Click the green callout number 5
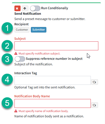This screenshot has width=105, height=124. point(7,103)
